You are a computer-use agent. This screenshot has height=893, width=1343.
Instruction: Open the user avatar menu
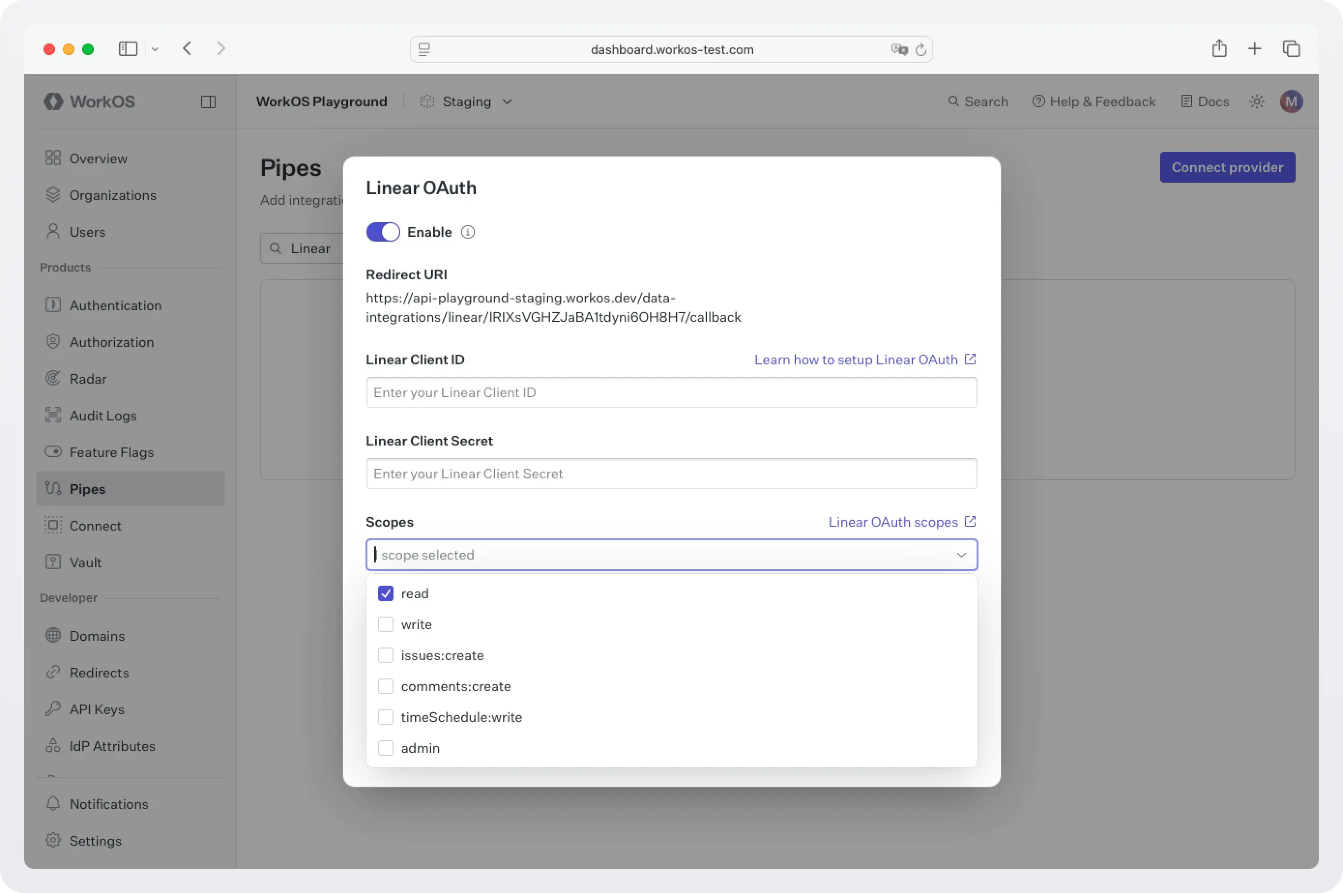click(1291, 101)
